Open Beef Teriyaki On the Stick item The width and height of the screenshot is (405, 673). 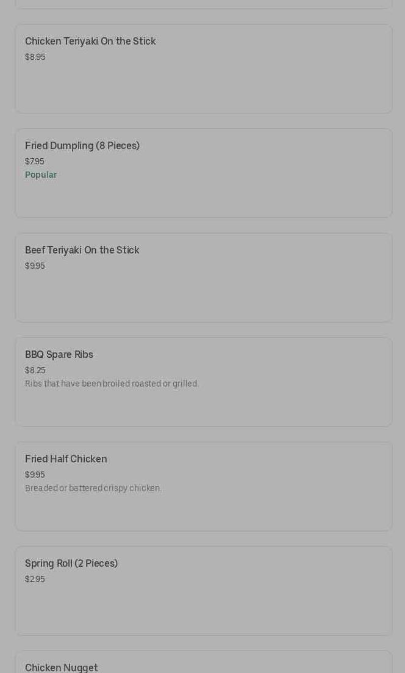tap(82, 250)
